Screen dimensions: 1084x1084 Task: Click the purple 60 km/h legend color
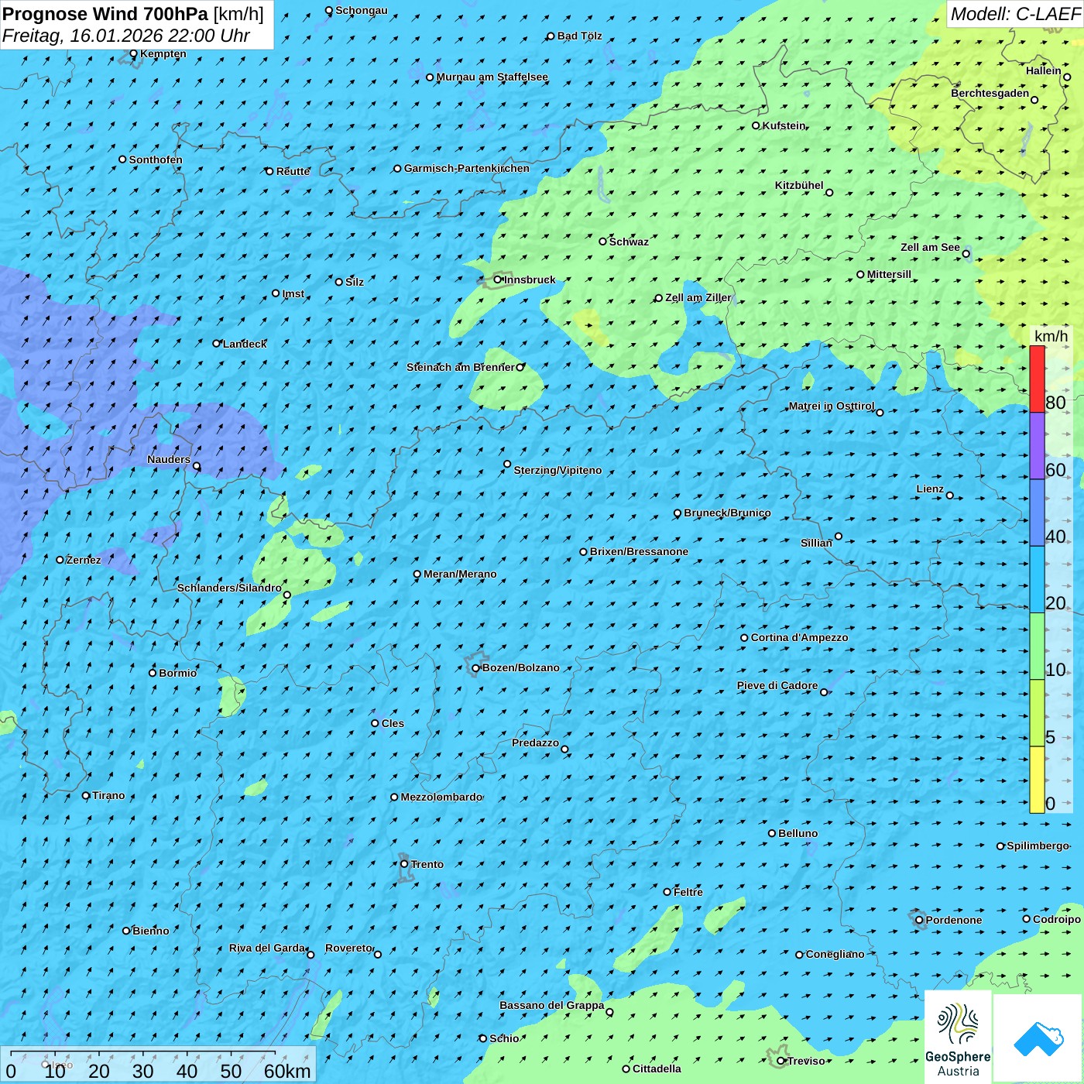tap(1037, 446)
